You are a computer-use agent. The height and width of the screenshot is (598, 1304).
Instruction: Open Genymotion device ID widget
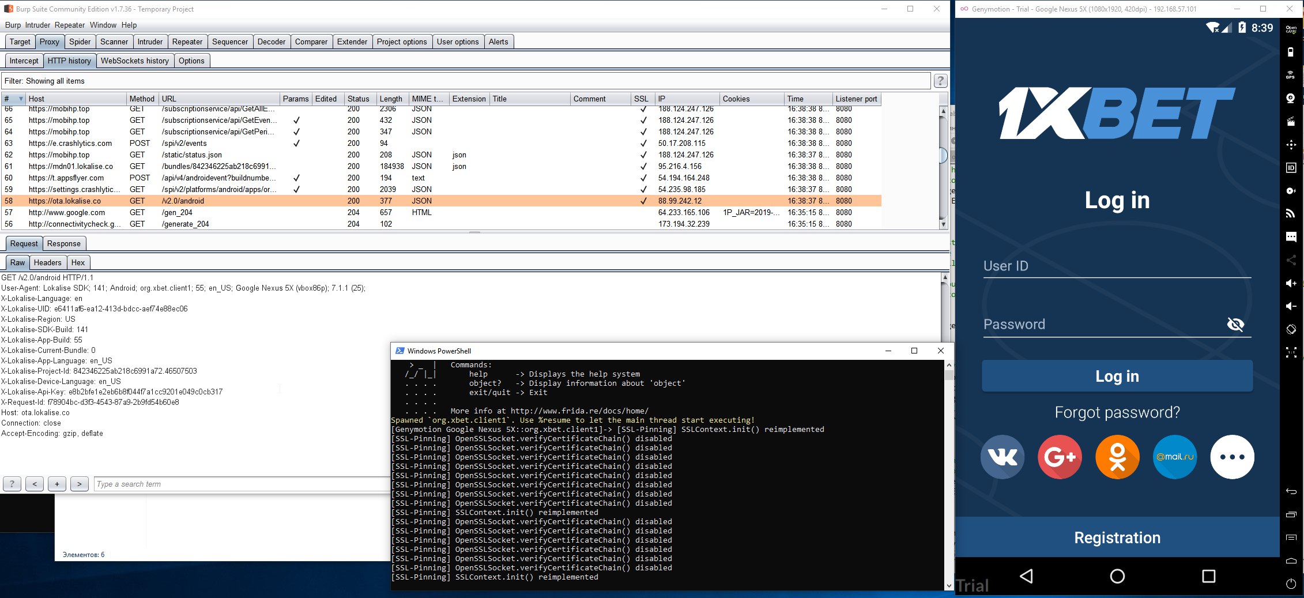point(1291,168)
